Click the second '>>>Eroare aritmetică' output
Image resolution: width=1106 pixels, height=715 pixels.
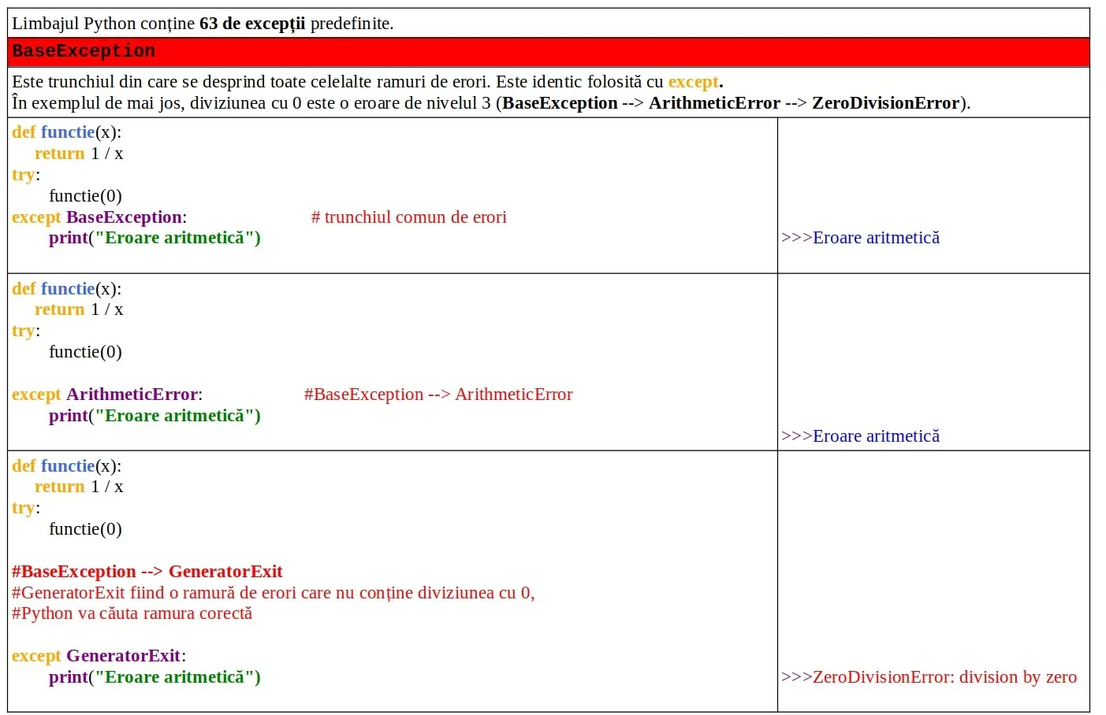tap(860, 436)
